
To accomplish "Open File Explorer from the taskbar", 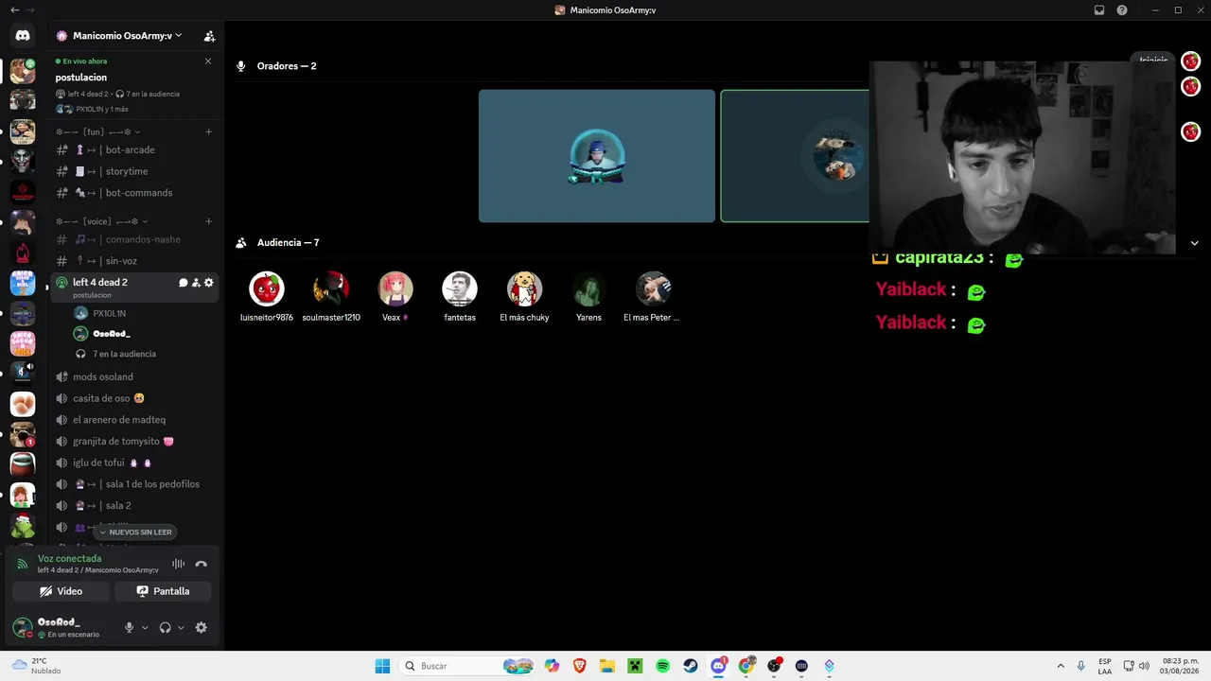I will tap(607, 666).
